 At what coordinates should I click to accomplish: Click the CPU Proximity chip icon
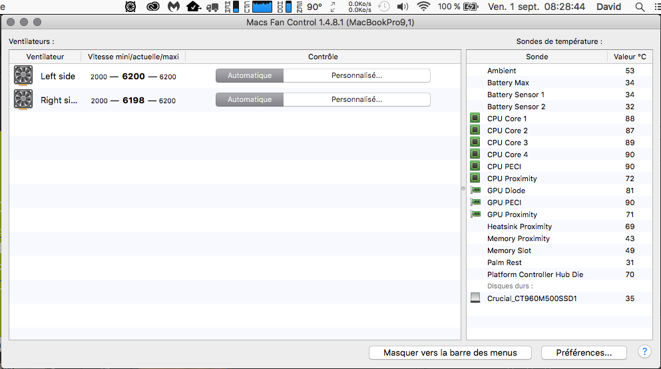coord(475,178)
